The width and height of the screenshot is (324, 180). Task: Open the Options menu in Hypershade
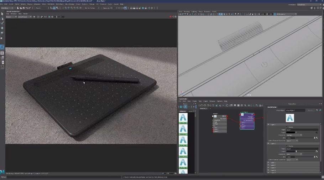220,101
